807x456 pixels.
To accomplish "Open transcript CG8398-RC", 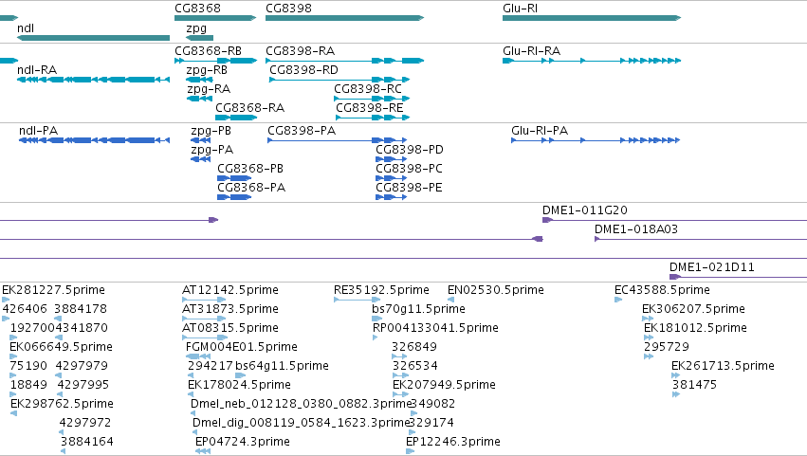I will pos(368,89).
